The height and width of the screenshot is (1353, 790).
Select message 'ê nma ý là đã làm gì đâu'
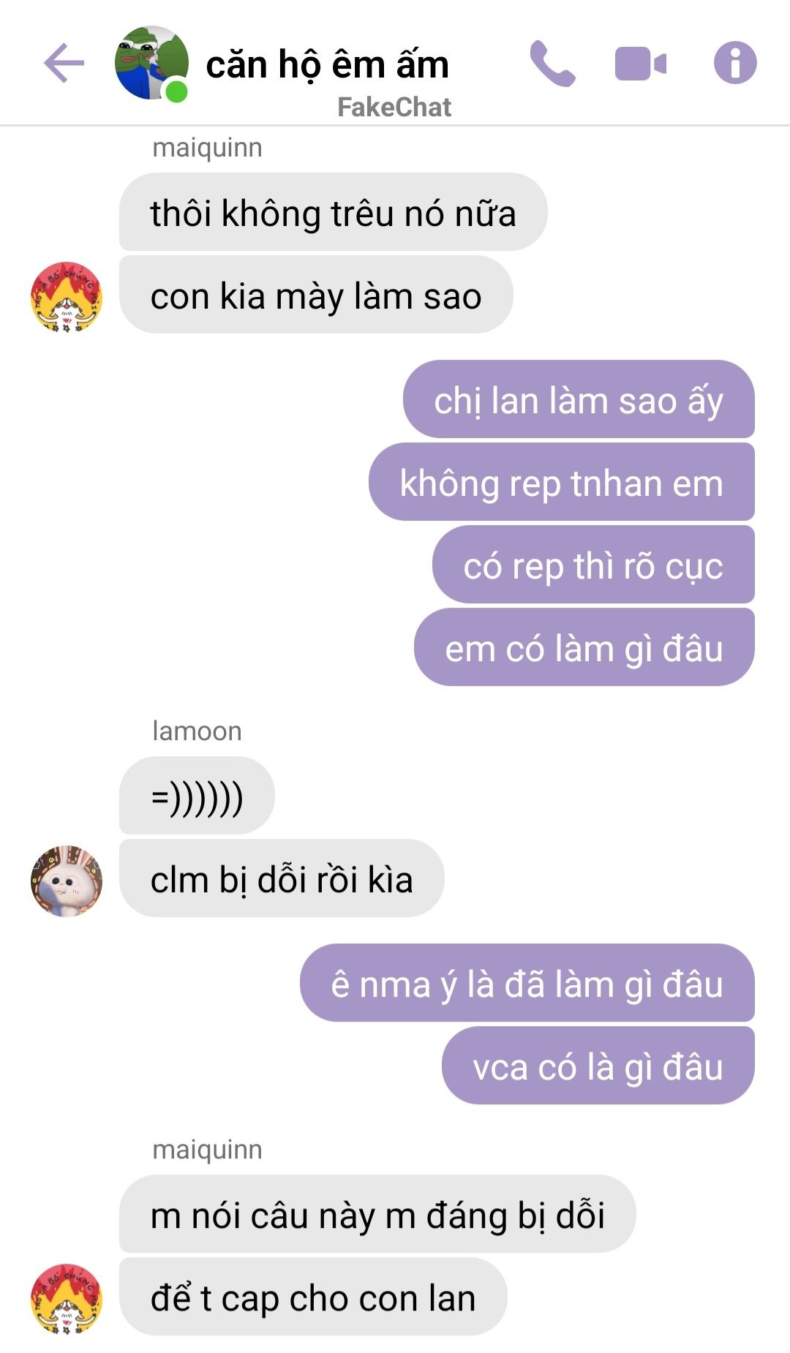[527, 983]
